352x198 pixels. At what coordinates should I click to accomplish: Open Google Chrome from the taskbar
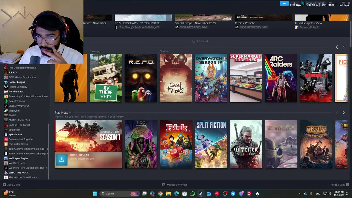[x=160, y=194]
